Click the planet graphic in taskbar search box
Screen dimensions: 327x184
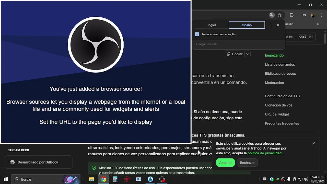(x=71, y=179)
